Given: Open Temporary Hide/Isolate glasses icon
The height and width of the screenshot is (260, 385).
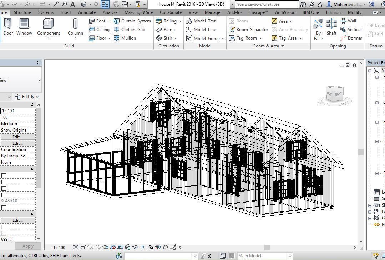Looking at the screenshot, I should (135, 247).
